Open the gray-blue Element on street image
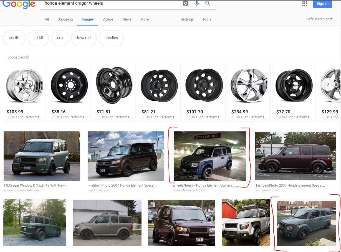This screenshot has height=252, width=341. tap(306, 223)
